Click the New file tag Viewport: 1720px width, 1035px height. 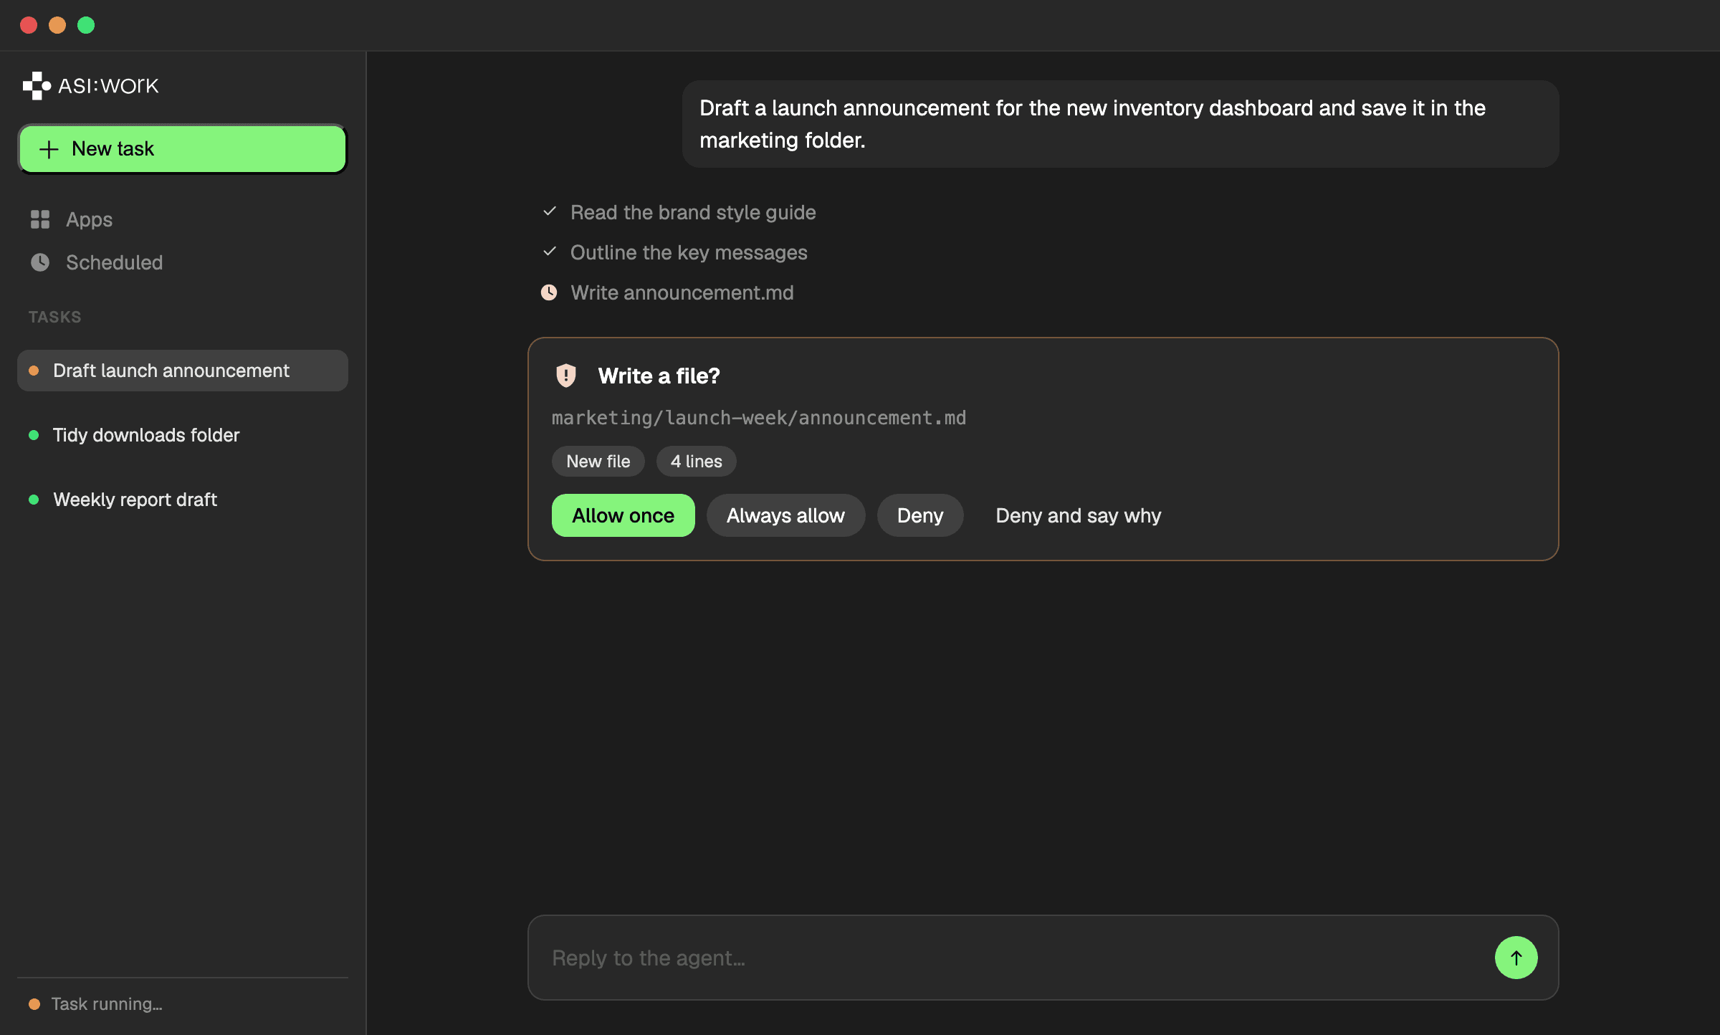(x=598, y=461)
